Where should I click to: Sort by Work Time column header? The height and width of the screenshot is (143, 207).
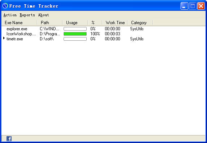click(x=115, y=23)
